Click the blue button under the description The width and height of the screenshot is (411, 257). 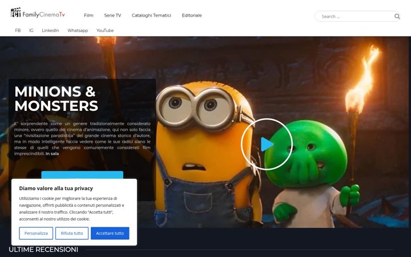(x=82, y=175)
